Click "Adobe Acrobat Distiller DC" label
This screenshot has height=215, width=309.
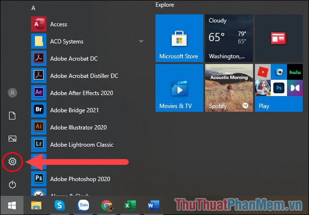(84, 76)
